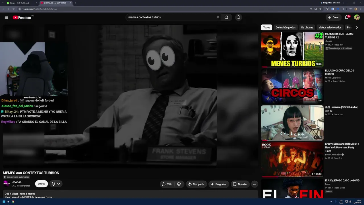Screen dimensions: 364x205
Task: Open the zoom magnifier icon in address bar
Action: point(311,9)
